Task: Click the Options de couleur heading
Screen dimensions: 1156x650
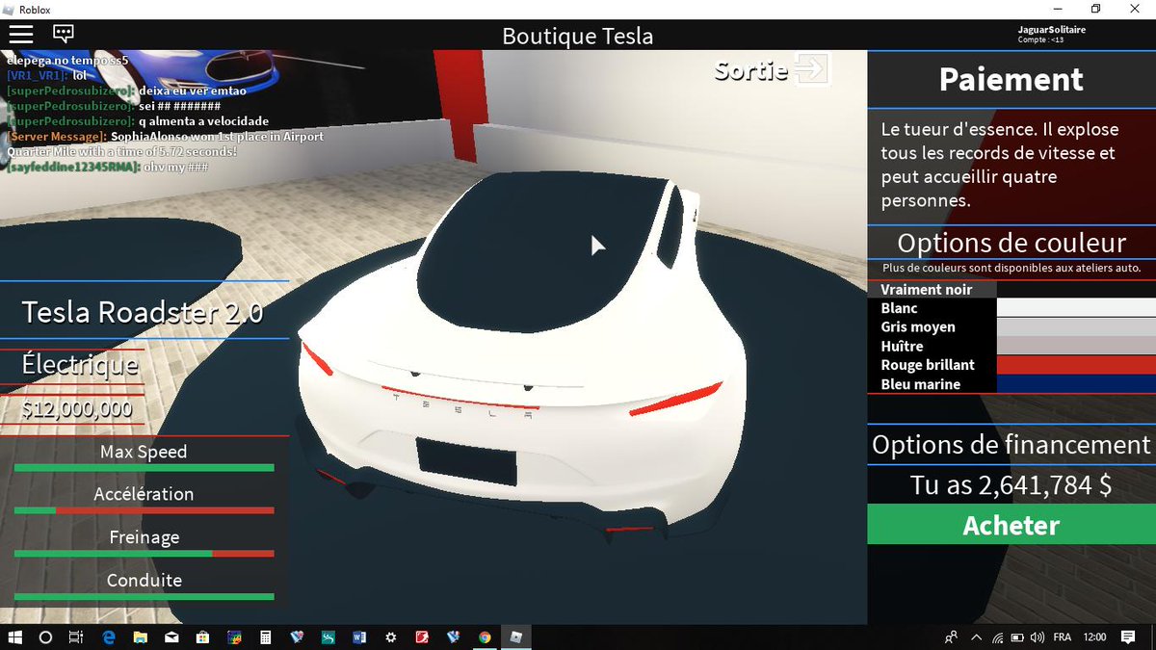Action: 1011,243
